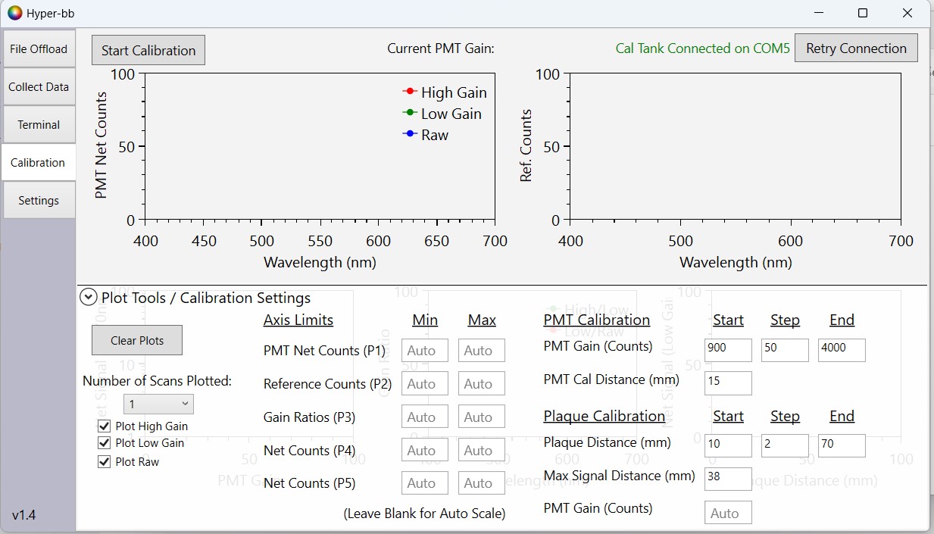Minimize the Hyper-bb window
The image size is (934, 534).
pyautogui.click(x=818, y=13)
